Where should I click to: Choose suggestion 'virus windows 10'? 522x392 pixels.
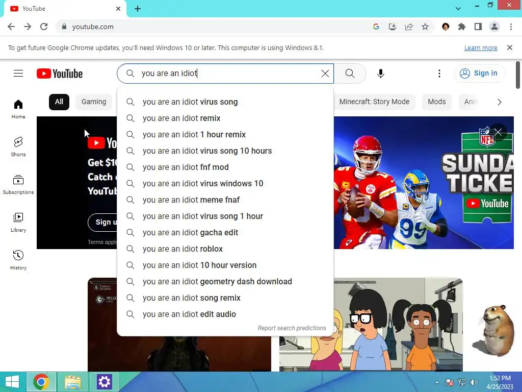(225, 184)
